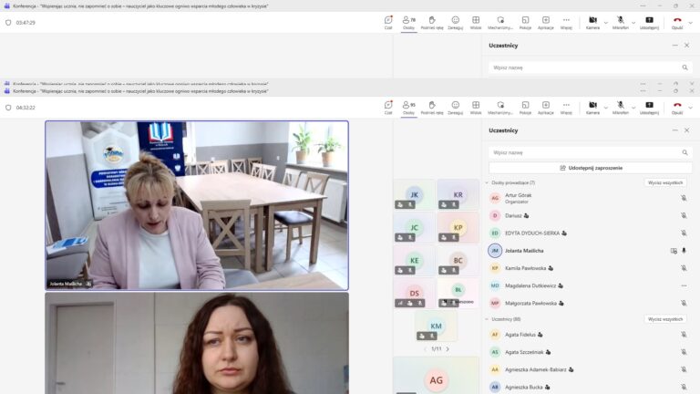This screenshot has height=394, width=700.
Task: Go to the previous page of the 1/11 gallery
Action: 425,349
